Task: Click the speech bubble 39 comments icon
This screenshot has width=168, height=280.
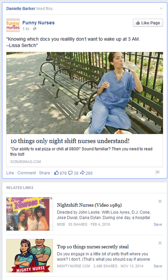Action: 71,173
